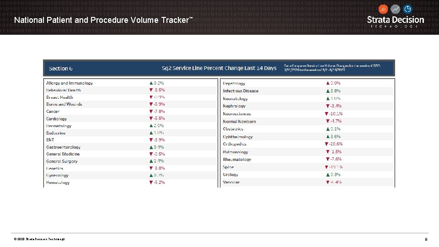Click the Vascular row label
439x247 pixels.
[x=231, y=183]
